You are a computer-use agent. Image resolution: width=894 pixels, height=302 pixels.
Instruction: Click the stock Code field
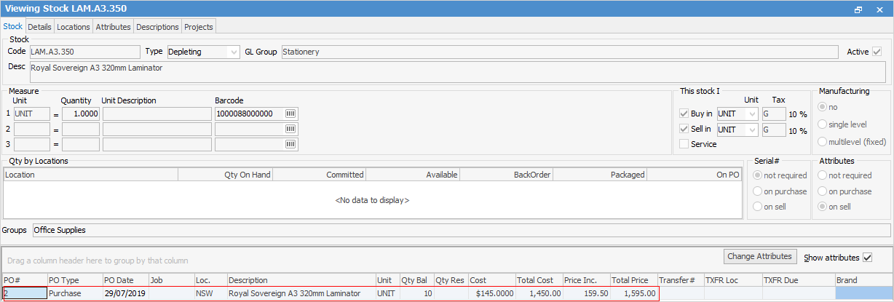click(84, 52)
